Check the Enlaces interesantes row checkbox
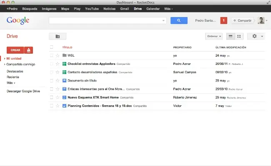This screenshot has height=166, width=271. [52, 89]
